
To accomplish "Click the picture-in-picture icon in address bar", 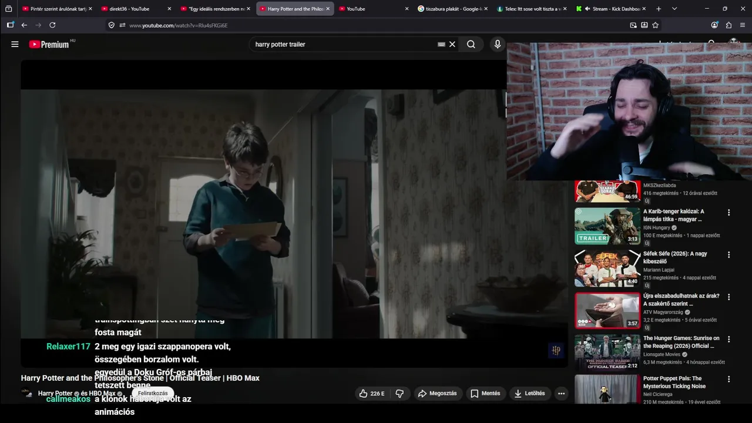I will coord(633,25).
